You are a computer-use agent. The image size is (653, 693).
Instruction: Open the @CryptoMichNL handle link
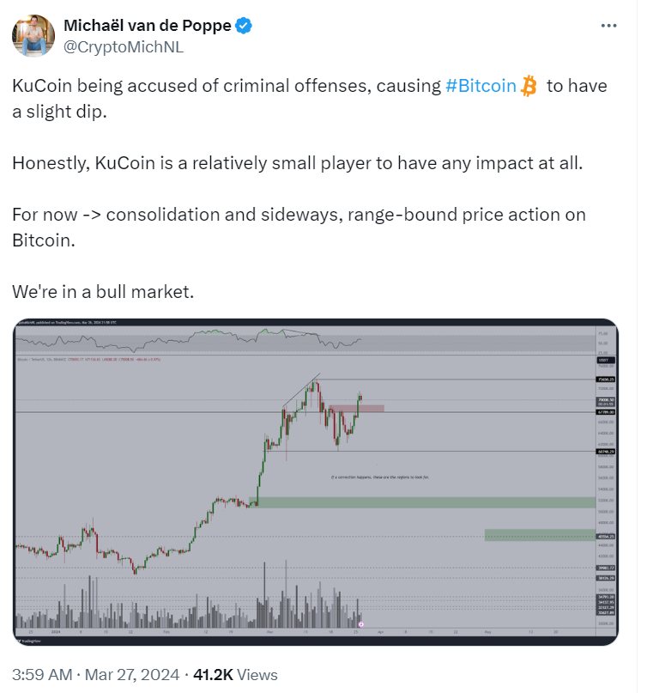pyautogui.click(x=124, y=47)
